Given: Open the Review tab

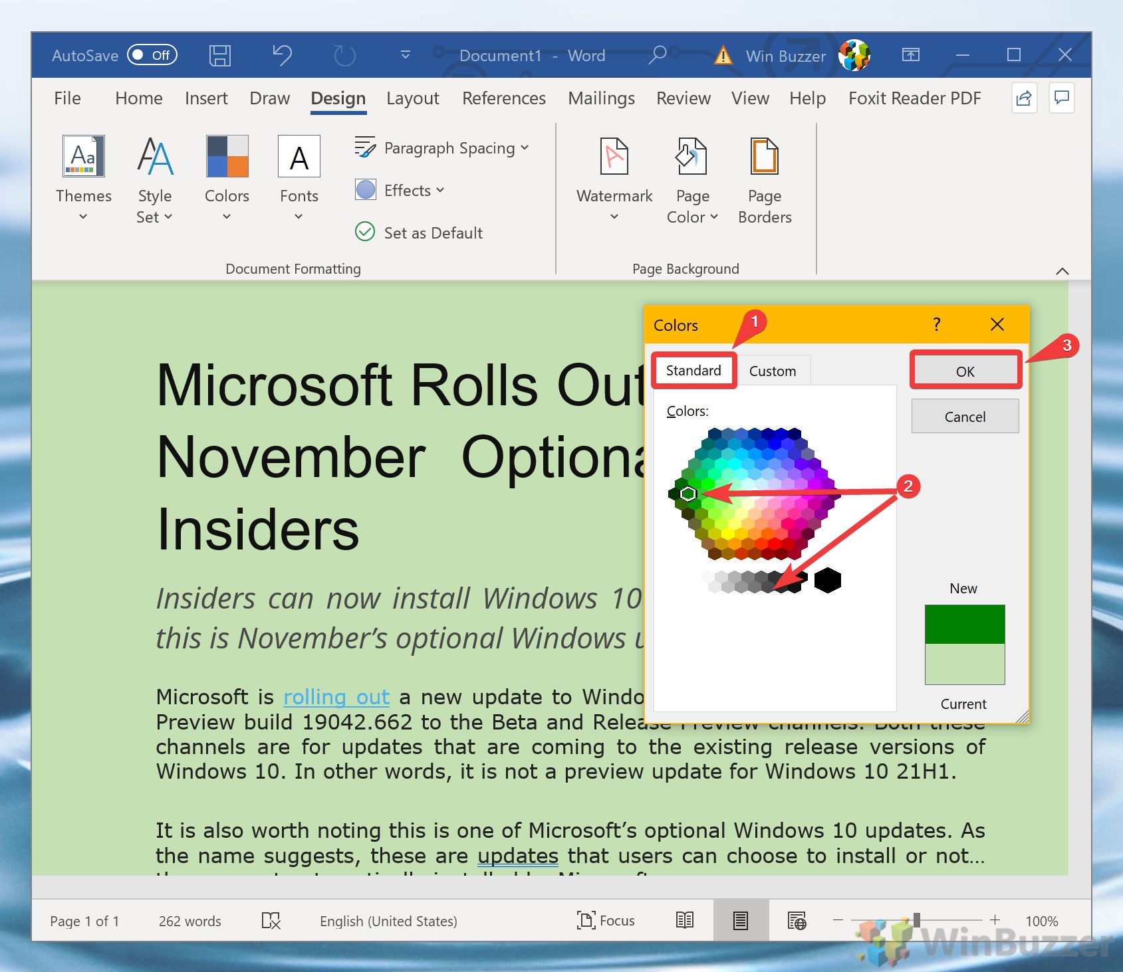Looking at the screenshot, I should coord(684,98).
